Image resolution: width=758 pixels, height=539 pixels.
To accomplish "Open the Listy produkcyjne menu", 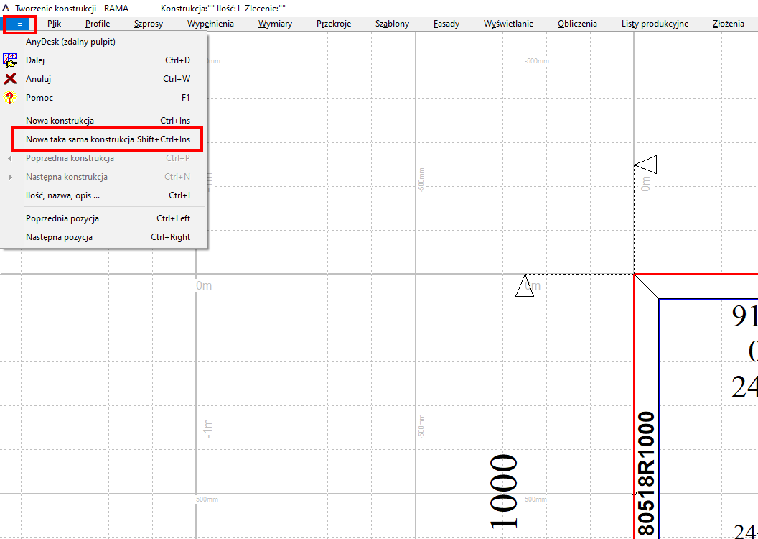I will click(x=655, y=24).
